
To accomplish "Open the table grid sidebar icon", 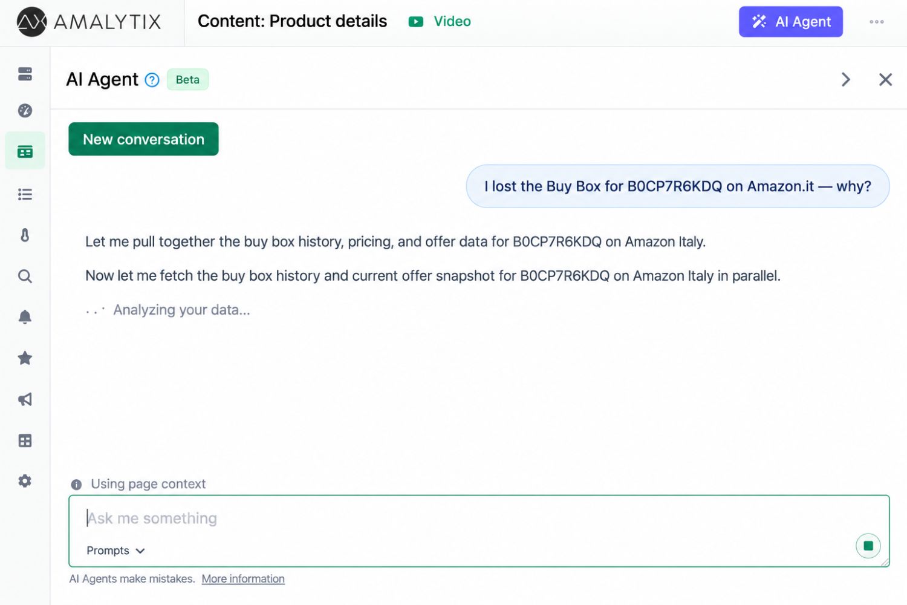I will pos(25,440).
